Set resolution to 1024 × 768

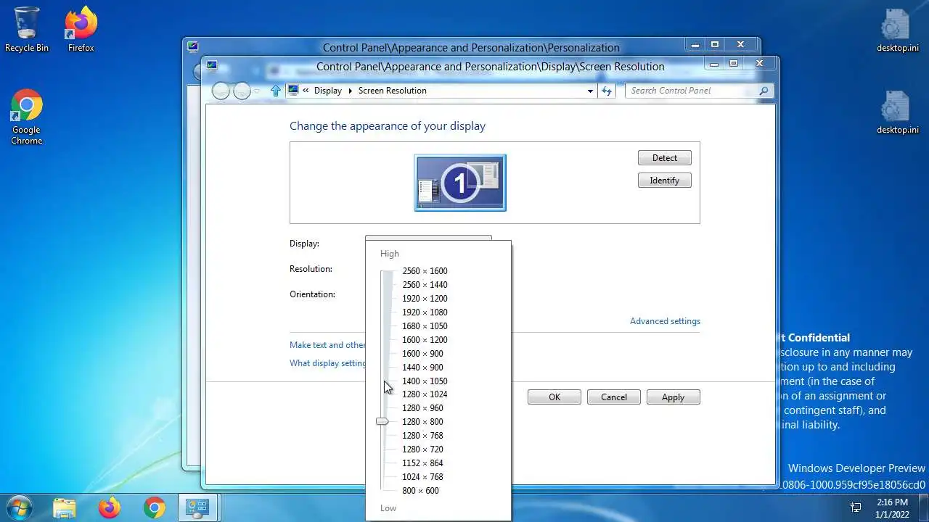422,477
